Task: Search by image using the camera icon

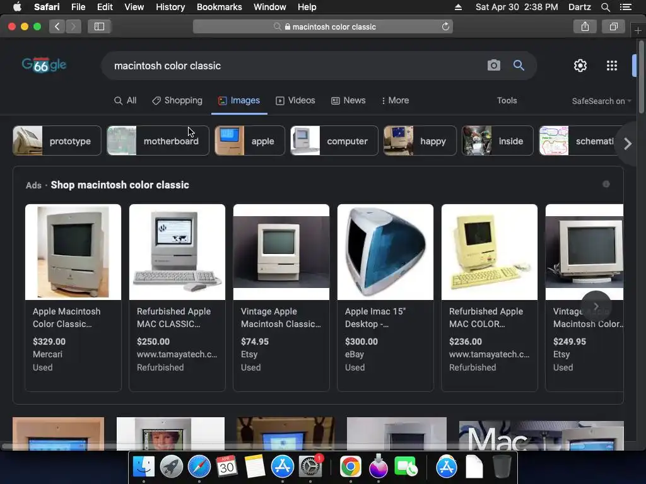Action: [493, 66]
